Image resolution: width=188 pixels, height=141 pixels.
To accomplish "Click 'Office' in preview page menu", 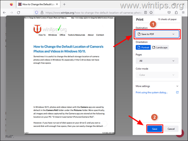I will [62, 35].
